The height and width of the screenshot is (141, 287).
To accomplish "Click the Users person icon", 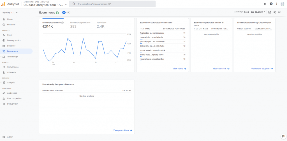I will pos(4,35).
